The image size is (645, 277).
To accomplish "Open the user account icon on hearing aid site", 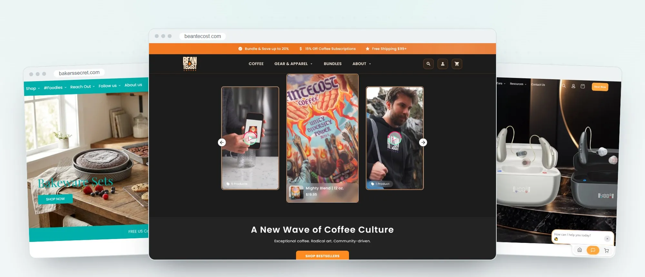I will 573,86.
